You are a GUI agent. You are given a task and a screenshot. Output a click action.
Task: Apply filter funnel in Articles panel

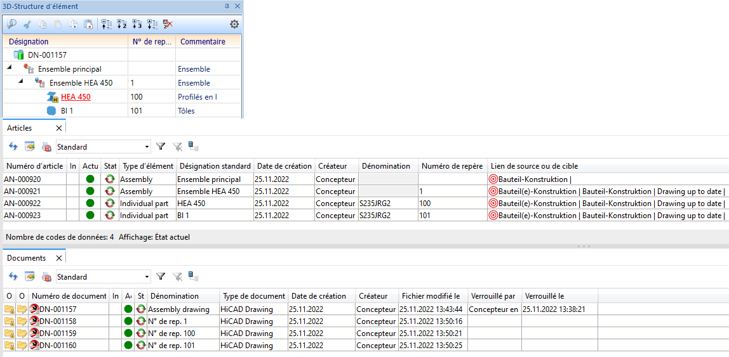(161, 146)
